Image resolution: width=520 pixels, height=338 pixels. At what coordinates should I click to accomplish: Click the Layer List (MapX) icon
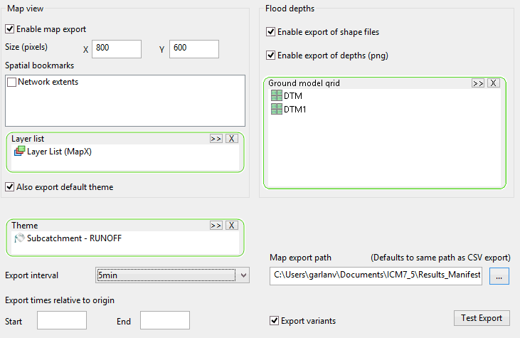[x=19, y=151]
